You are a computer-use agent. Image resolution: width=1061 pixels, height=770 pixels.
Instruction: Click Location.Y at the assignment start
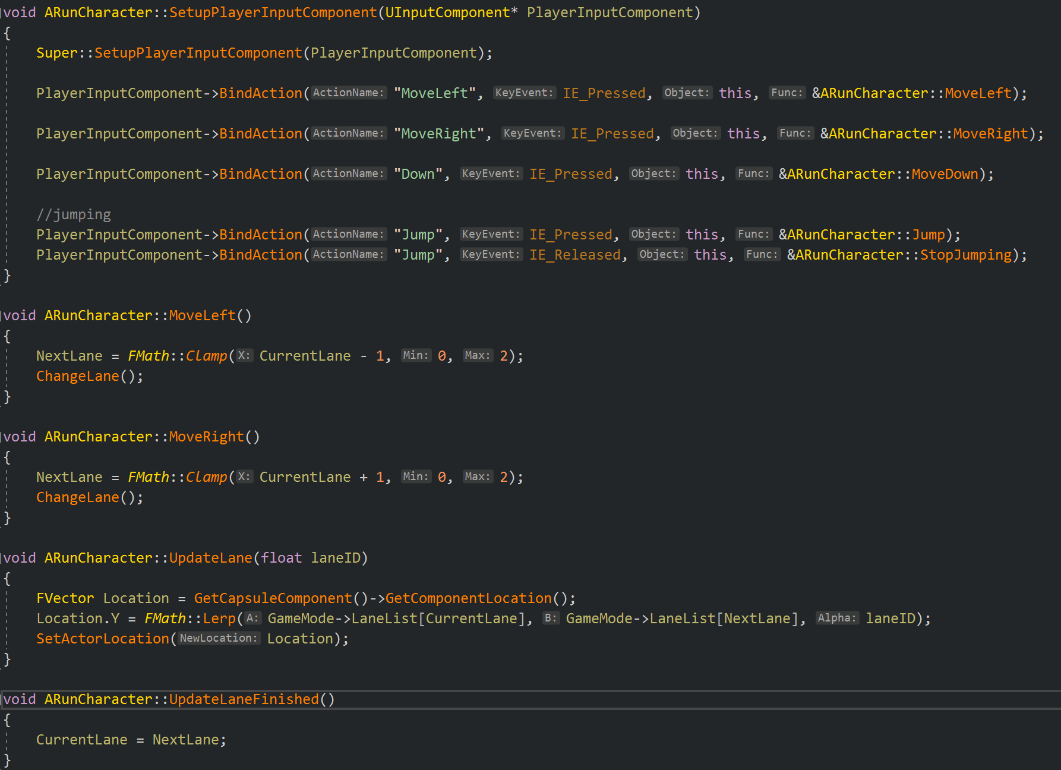78,618
